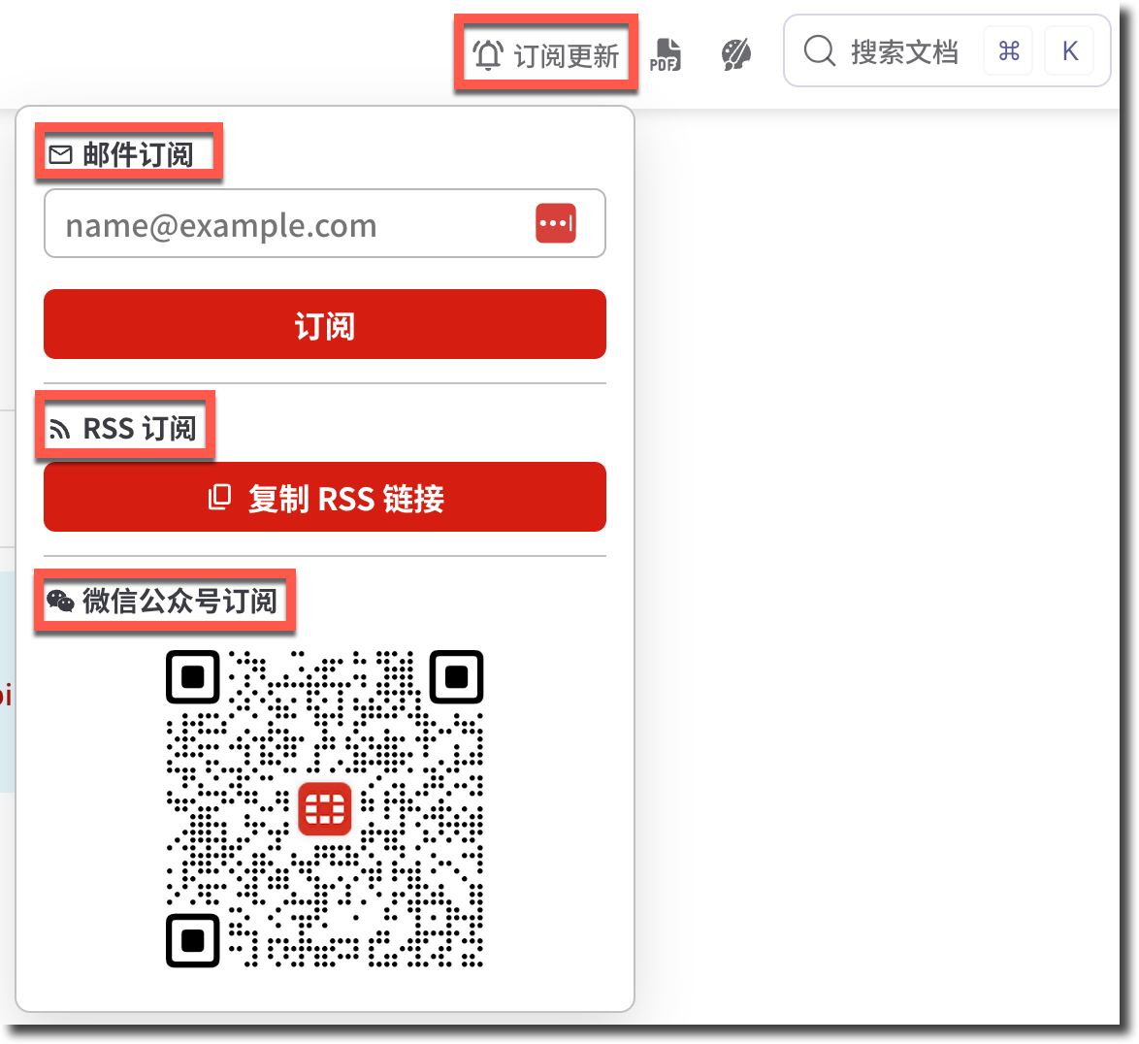Click the WeChat icon beside 微信公众号订阅
The height and width of the screenshot is (1044, 1139).
click(x=60, y=601)
